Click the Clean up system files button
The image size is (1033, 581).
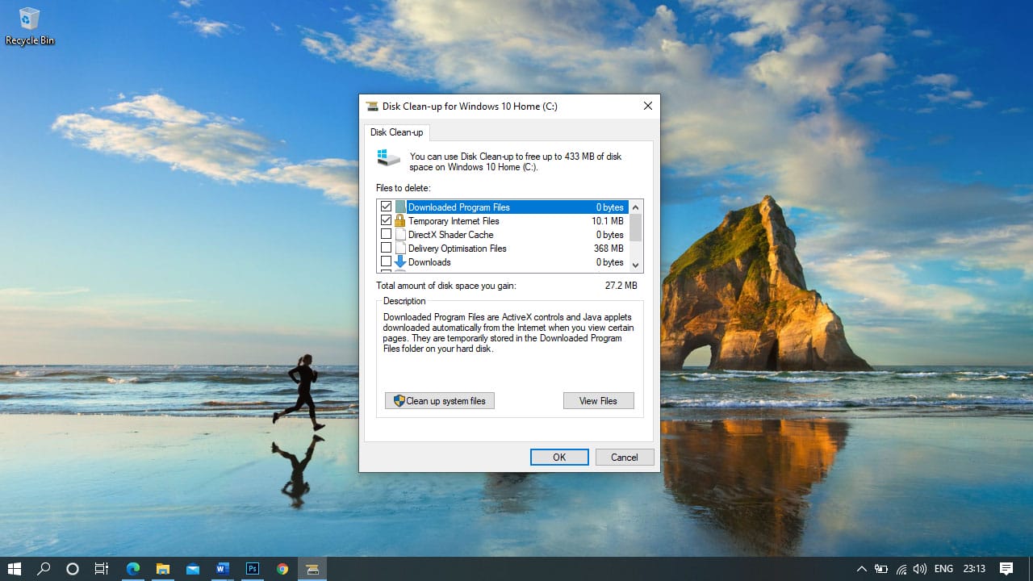(x=440, y=401)
